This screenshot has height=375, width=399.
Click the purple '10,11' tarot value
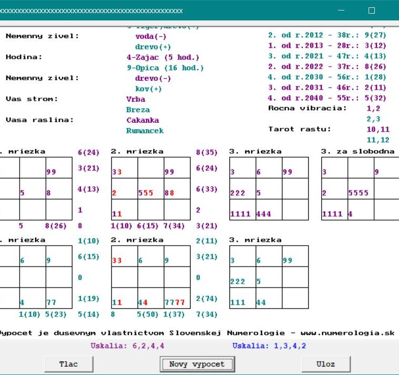378,130
